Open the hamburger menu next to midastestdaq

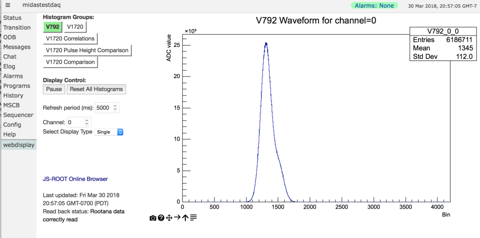pos(8,5)
